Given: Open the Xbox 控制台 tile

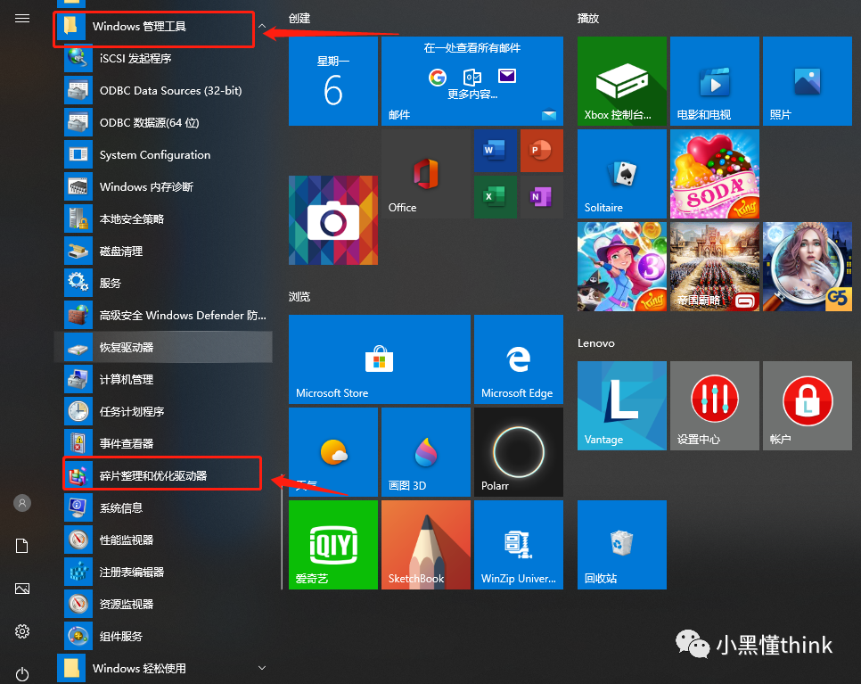Looking at the screenshot, I should [x=622, y=81].
